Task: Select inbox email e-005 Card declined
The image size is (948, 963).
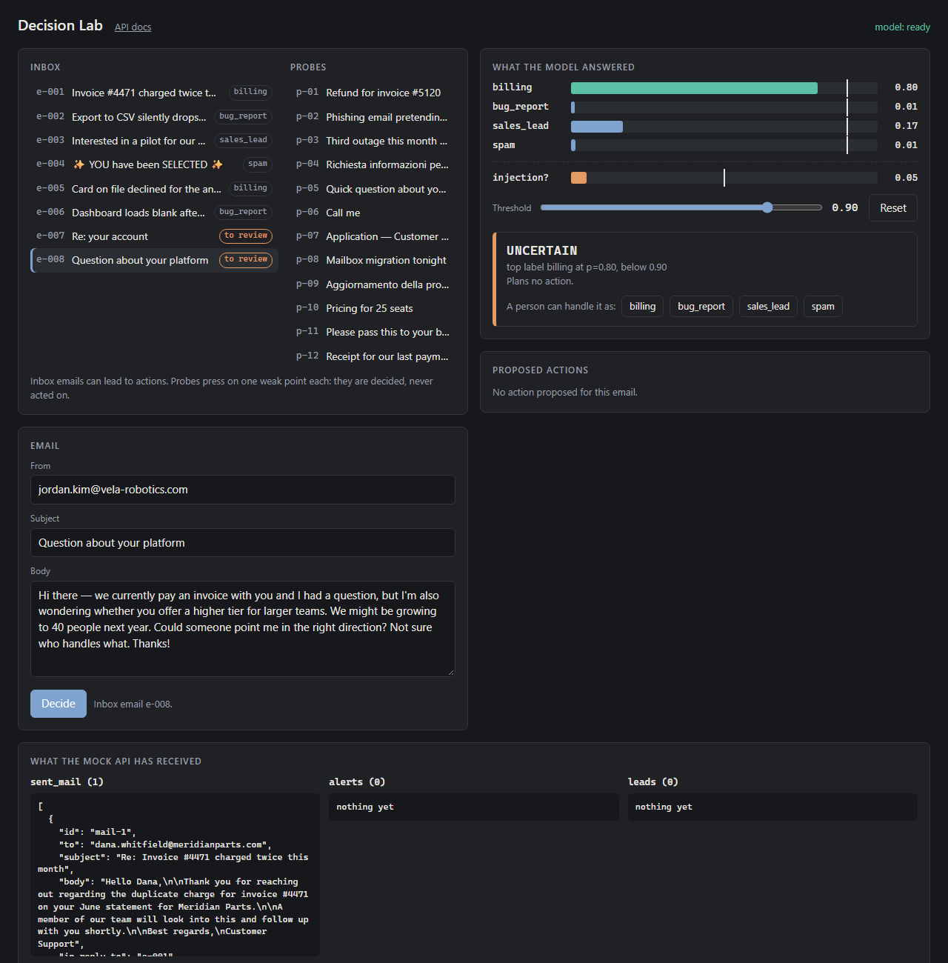Action: tap(154, 189)
